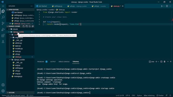The width and height of the screenshot is (173, 97).
Task: Click cookie breadcrumb in editor path
Action: 51,10
